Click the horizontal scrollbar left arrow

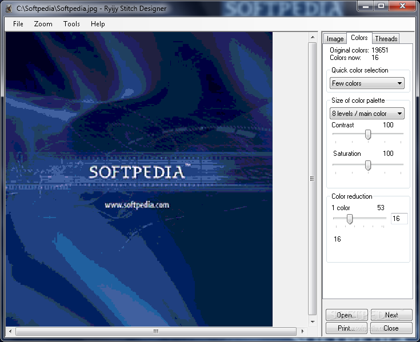pyautogui.click(x=10, y=331)
